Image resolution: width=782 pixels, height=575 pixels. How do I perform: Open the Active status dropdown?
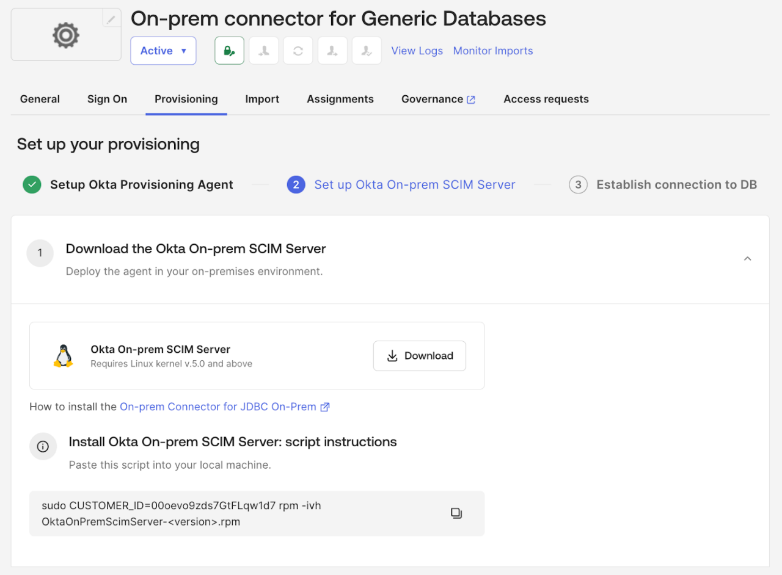click(163, 51)
